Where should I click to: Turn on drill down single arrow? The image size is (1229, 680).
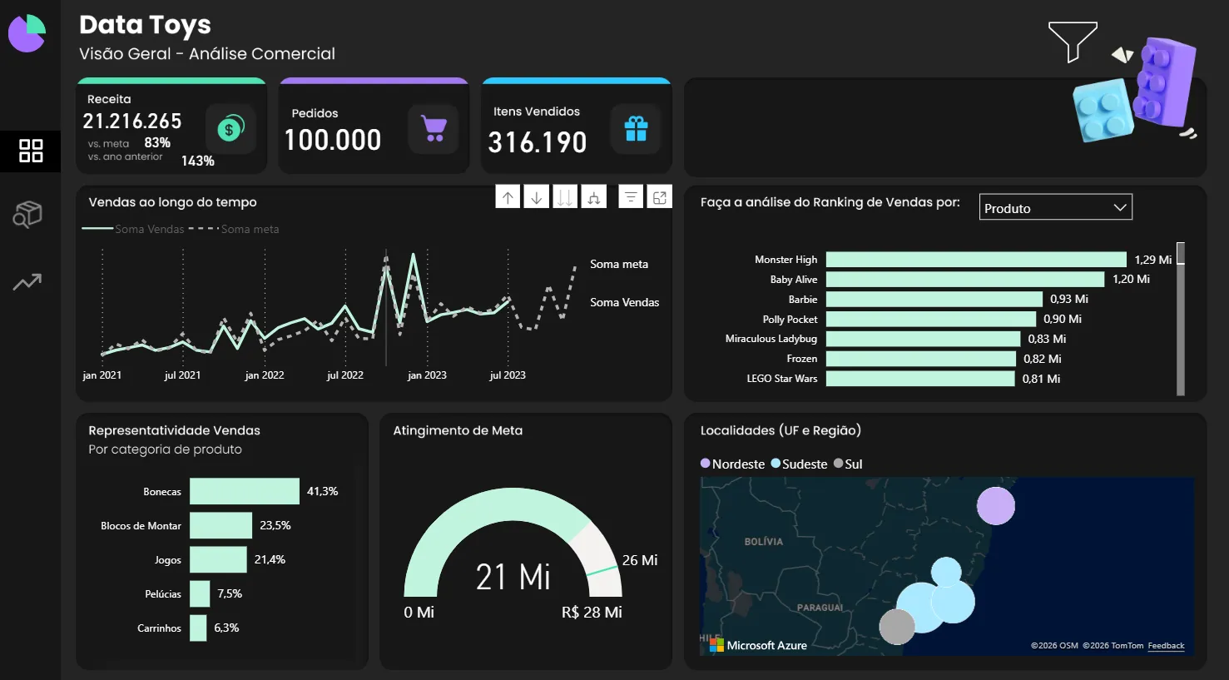coord(537,197)
